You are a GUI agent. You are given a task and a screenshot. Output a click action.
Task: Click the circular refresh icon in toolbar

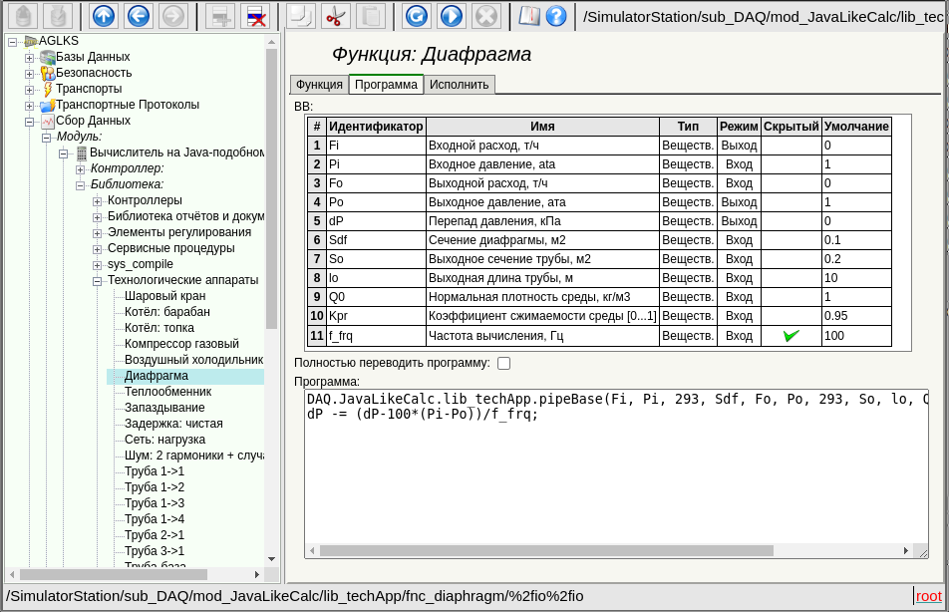pyautogui.click(x=417, y=16)
